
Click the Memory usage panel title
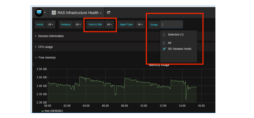[159, 65]
